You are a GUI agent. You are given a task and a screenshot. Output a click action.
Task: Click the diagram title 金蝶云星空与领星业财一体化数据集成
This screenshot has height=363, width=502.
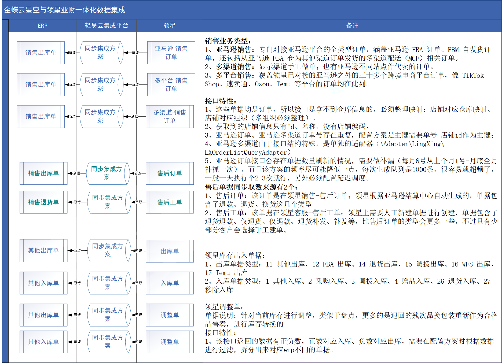click(65, 10)
